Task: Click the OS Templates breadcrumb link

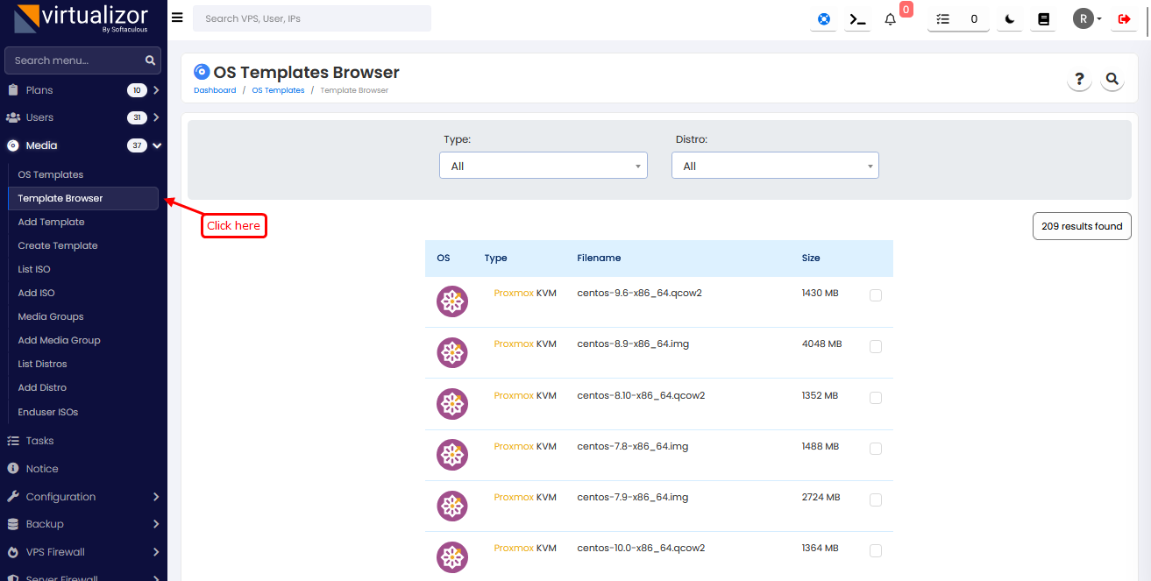Action: click(278, 90)
